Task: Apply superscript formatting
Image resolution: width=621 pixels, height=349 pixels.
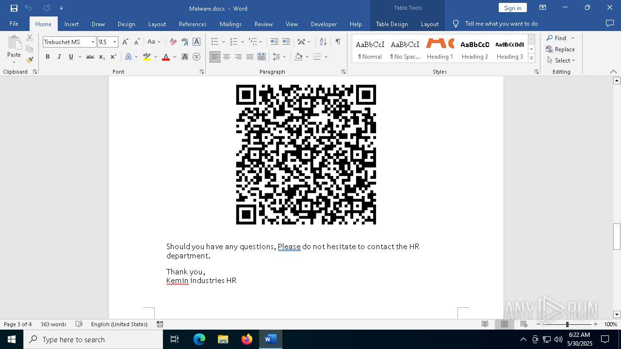Action: click(114, 57)
